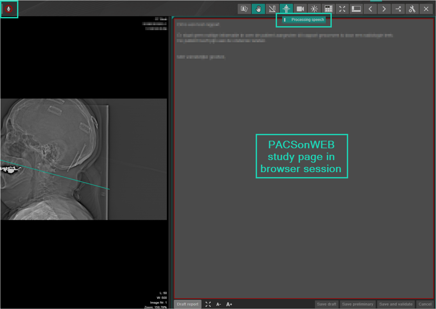Select the ruler measurement tool
436x309 pixels.
point(272,9)
